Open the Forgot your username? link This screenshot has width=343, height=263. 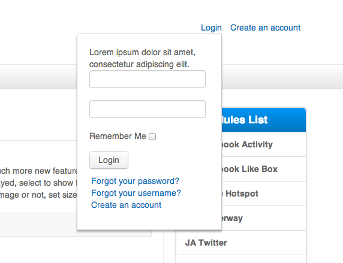136,194
